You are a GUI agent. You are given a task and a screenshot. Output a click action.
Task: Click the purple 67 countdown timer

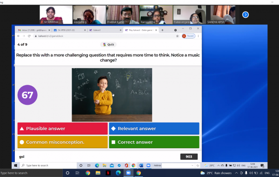(27, 95)
